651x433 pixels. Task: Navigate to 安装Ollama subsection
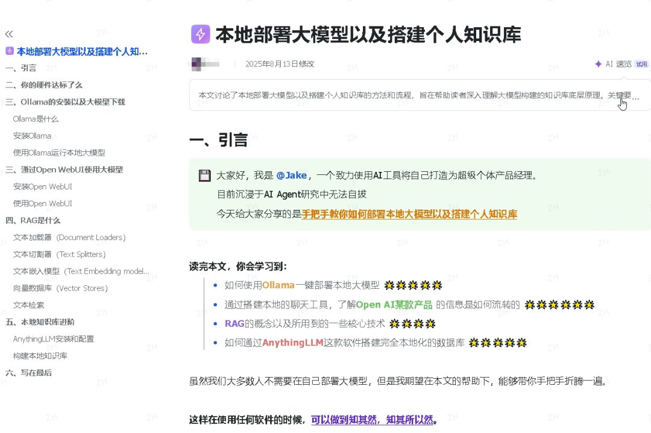pyautogui.click(x=32, y=136)
